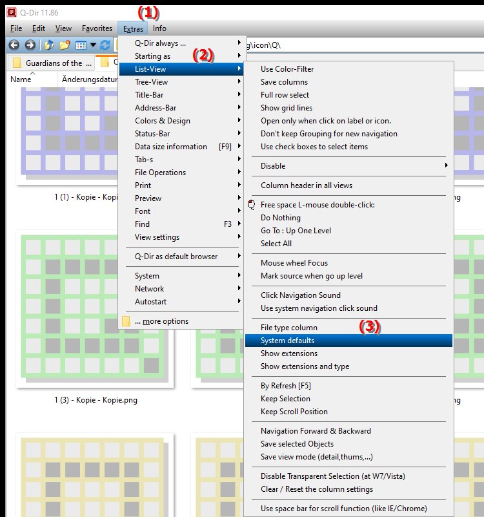The height and width of the screenshot is (517, 484).
Task: Toggle Full row select option
Action: pos(348,95)
